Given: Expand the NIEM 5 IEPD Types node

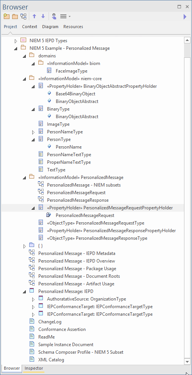Looking at the screenshot, I should [16, 41].
